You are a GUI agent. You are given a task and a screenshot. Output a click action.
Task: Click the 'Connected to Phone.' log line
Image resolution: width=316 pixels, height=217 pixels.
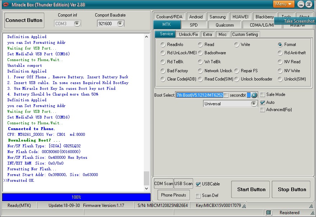[x=31, y=129]
